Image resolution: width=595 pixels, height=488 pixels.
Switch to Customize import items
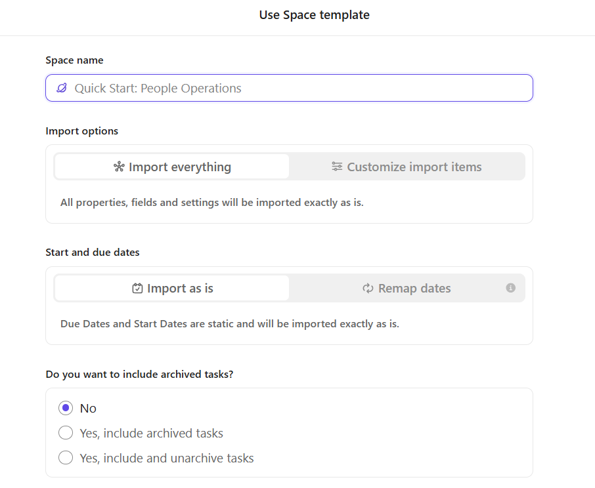point(406,166)
